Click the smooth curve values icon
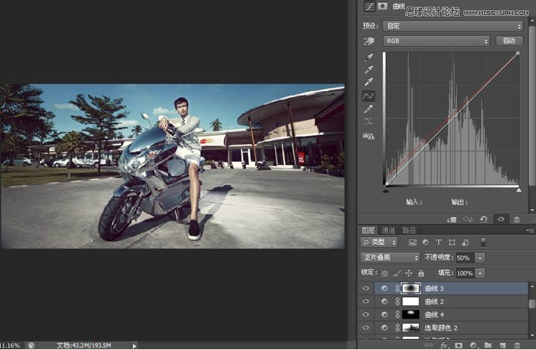 coord(369,121)
